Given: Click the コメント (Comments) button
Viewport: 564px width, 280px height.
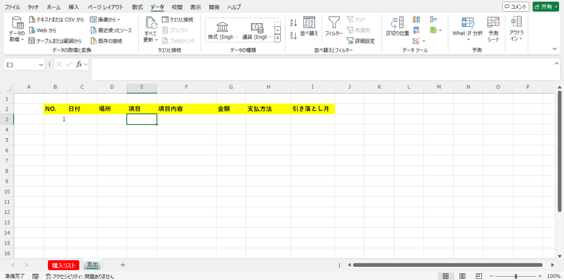Looking at the screenshot, I should tap(516, 7).
